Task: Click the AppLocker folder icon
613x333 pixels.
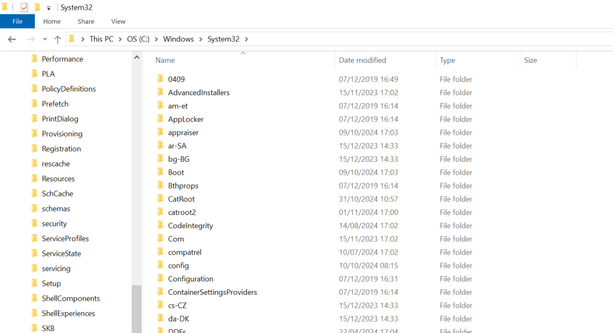Action: tap(160, 119)
